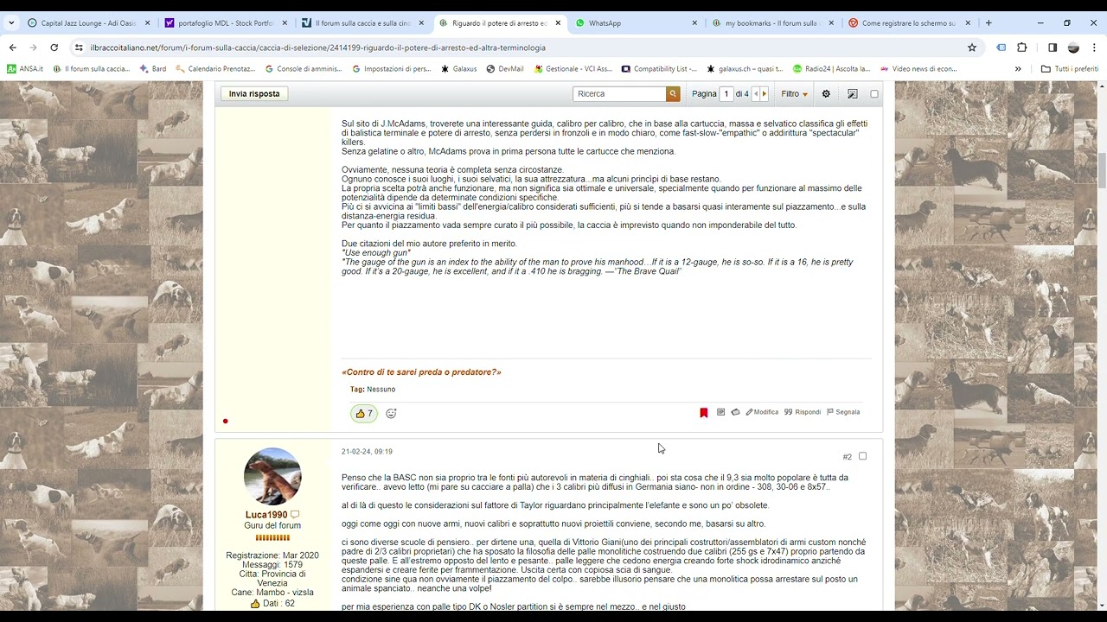Add reaction with smiley icon
Screen dimensions: 1107x622
pyautogui.click(x=391, y=414)
